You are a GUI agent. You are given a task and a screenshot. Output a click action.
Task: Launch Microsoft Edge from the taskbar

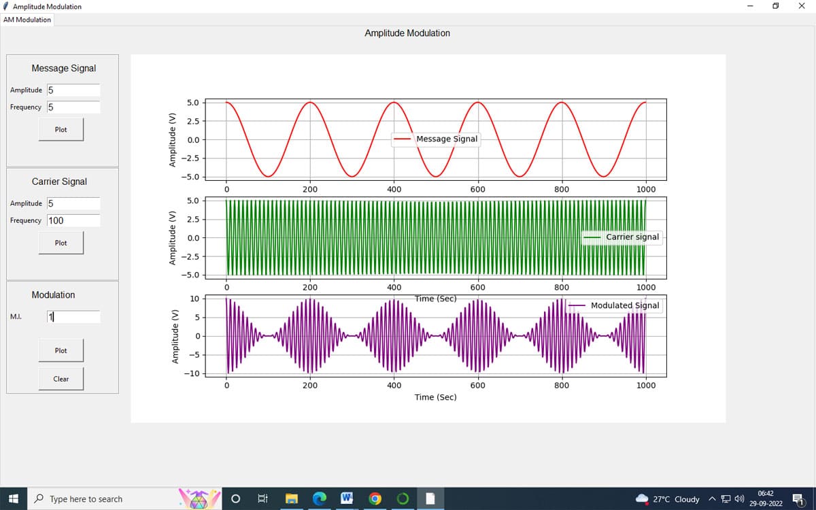320,498
